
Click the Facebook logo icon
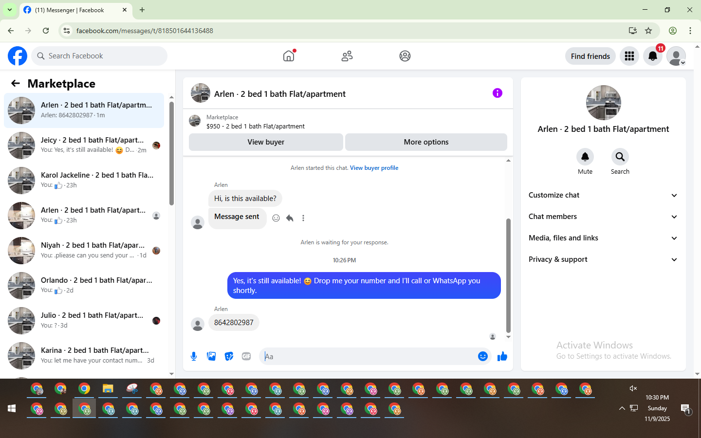(18, 56)
